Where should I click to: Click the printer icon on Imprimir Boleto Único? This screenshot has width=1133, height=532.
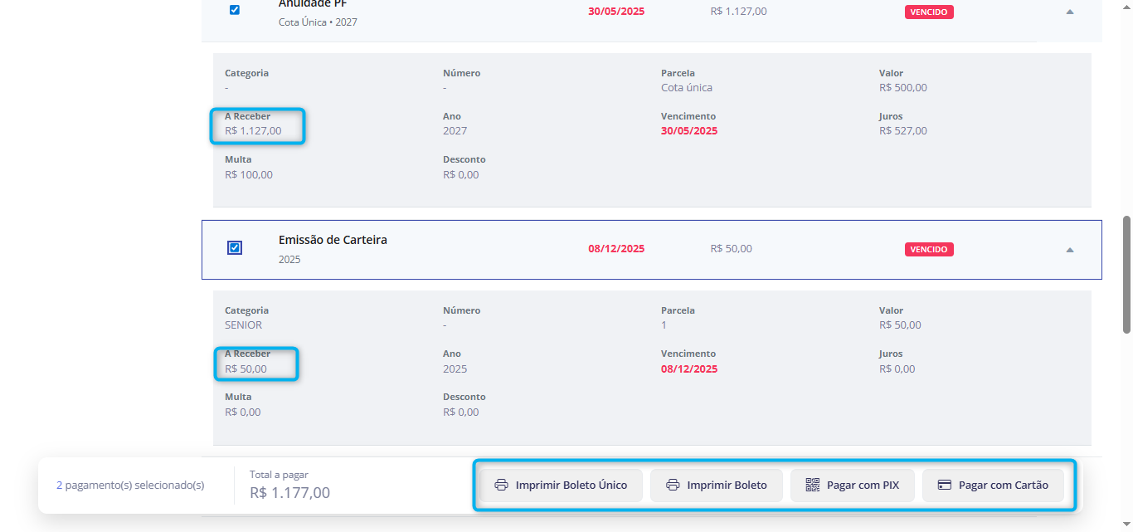coord(501,486)
